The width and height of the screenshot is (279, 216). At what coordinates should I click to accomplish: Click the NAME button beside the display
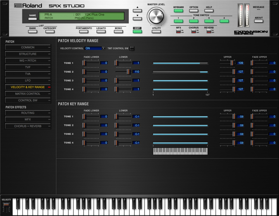pos(33,19)
